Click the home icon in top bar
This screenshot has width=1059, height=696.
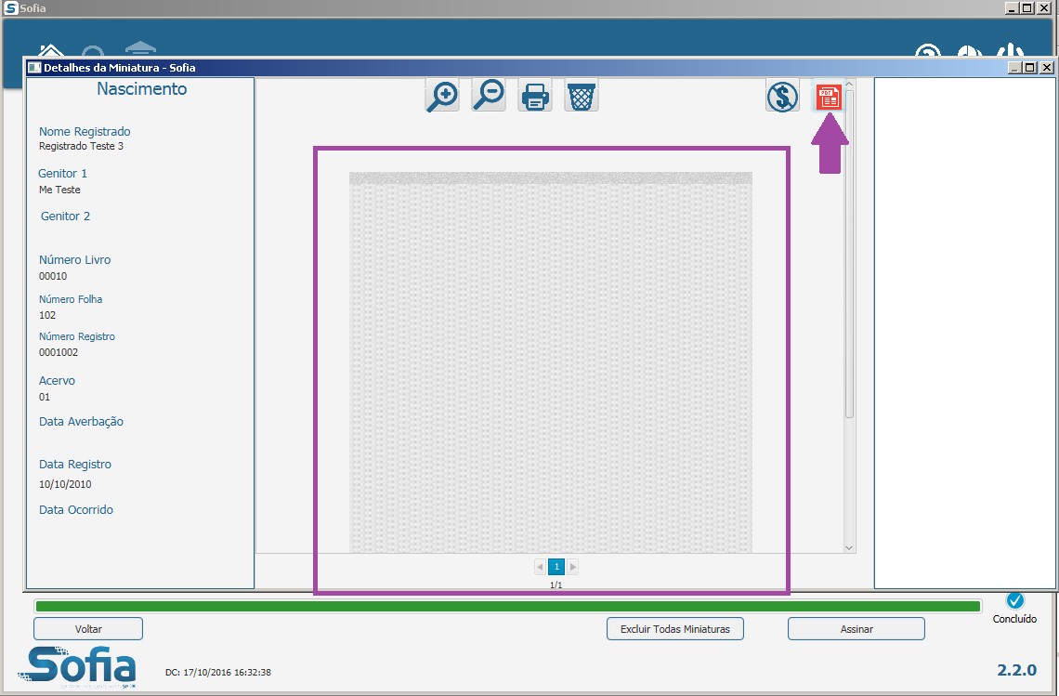click(x=51, y=51)
